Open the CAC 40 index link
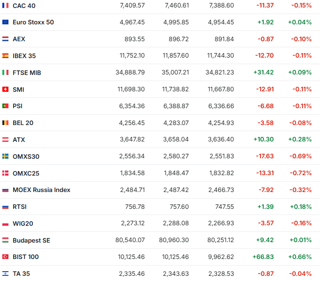Viewport: 320px width, 281px height. click(x=24, y=6)
